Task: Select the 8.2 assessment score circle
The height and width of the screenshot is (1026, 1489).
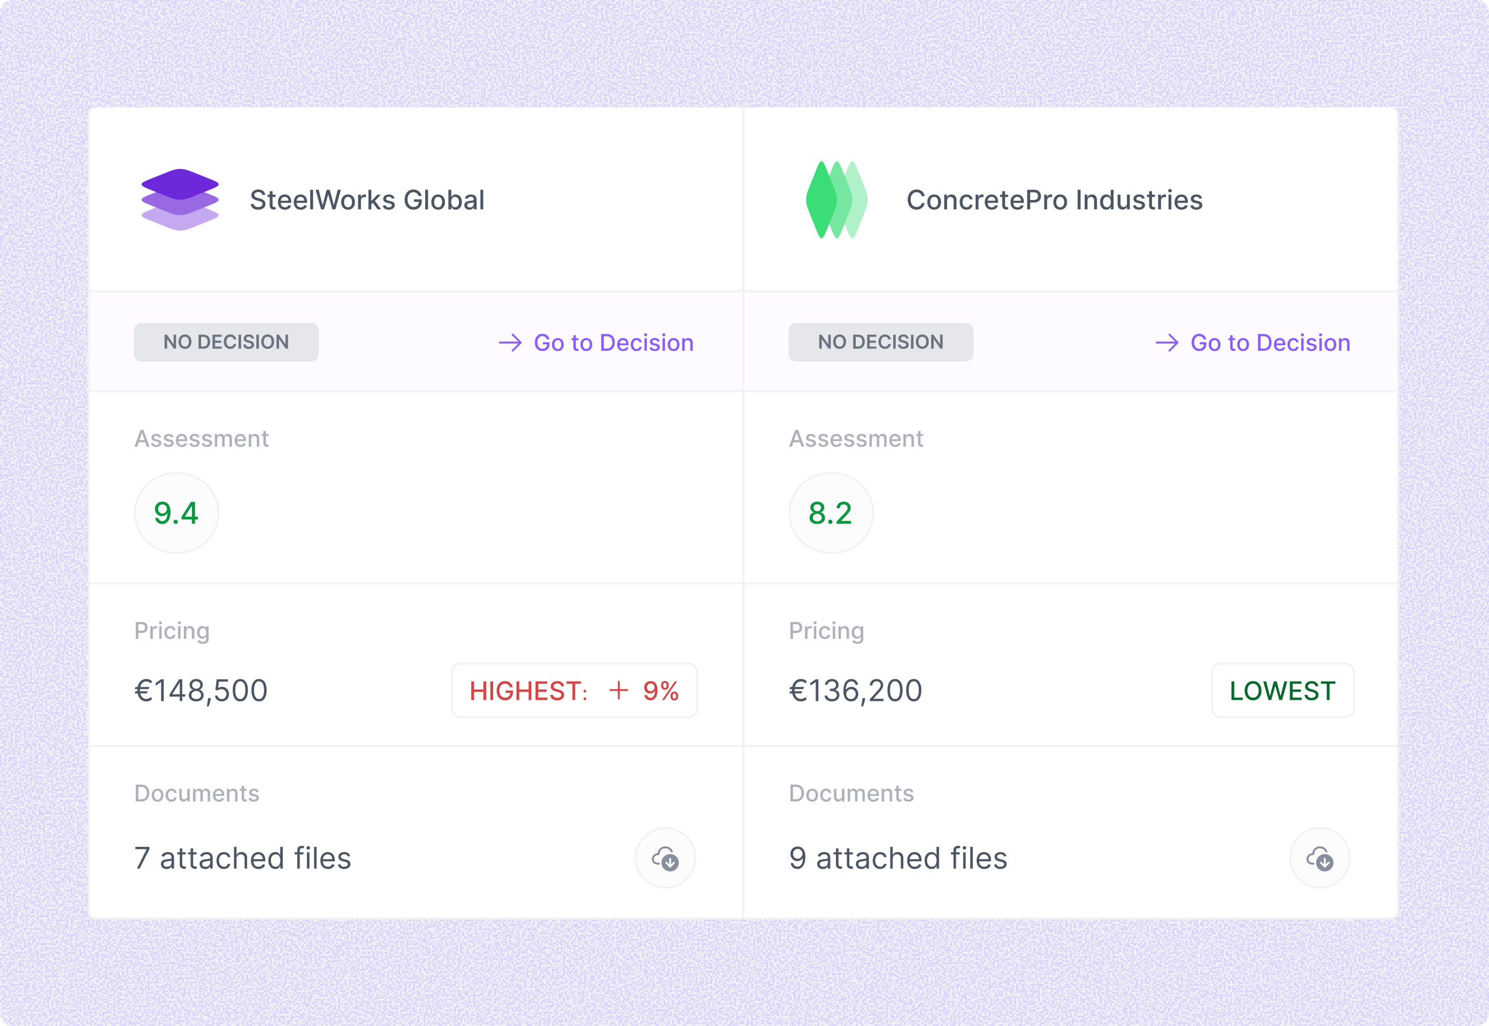Action: coord(830,512)
